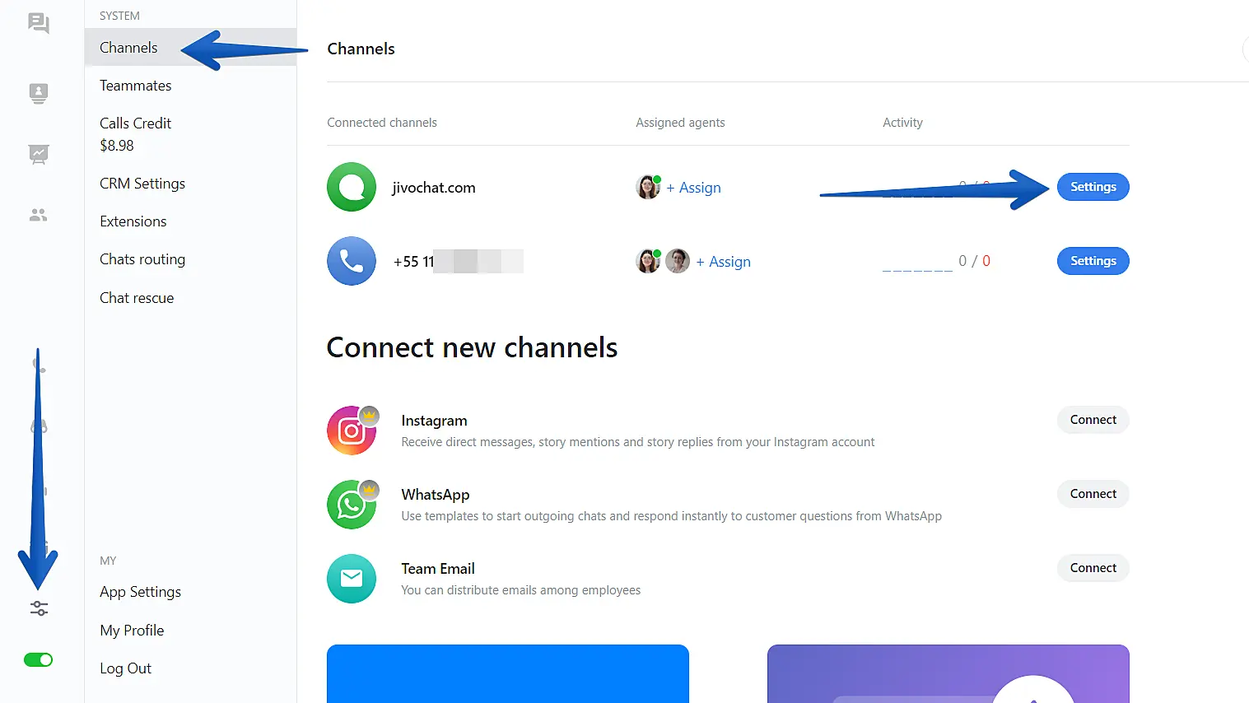Open the visitors monitor icon in sidebar

coord(38,93)
